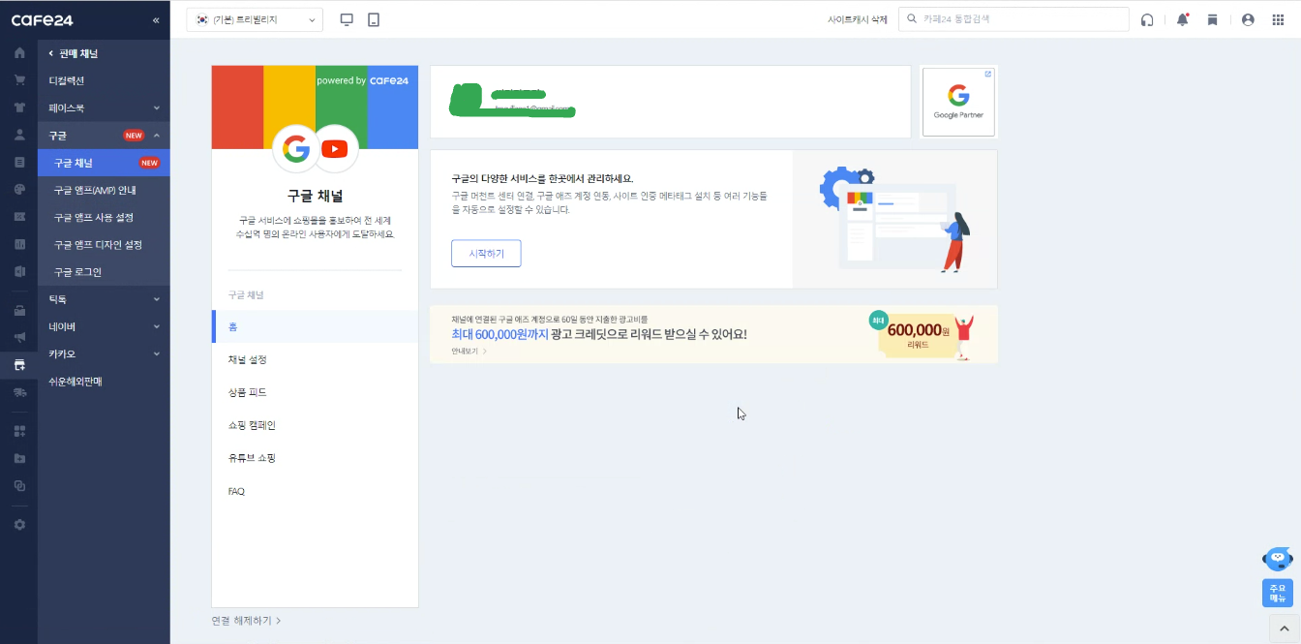
Task: Expand the 네이버 menu section
Action: pos(104,326)
